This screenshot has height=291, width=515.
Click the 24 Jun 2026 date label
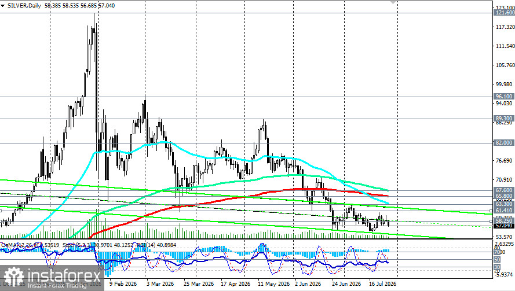point(346,284)
